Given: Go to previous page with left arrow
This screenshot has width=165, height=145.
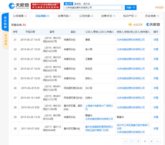Looking at the screenshot, I should tap(125, 141).
